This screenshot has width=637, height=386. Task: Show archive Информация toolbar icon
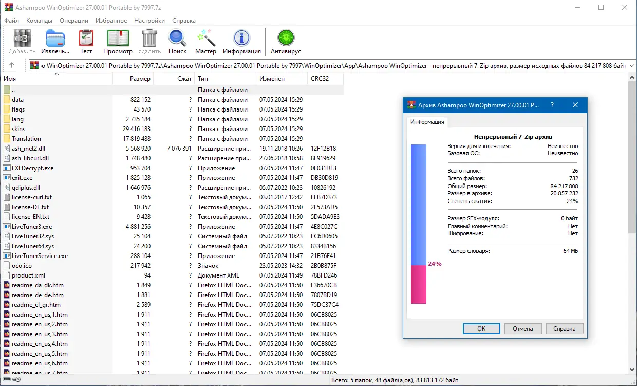pos(241,39)
